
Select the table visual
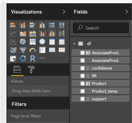pyautogui.click(x=52, y=42)
